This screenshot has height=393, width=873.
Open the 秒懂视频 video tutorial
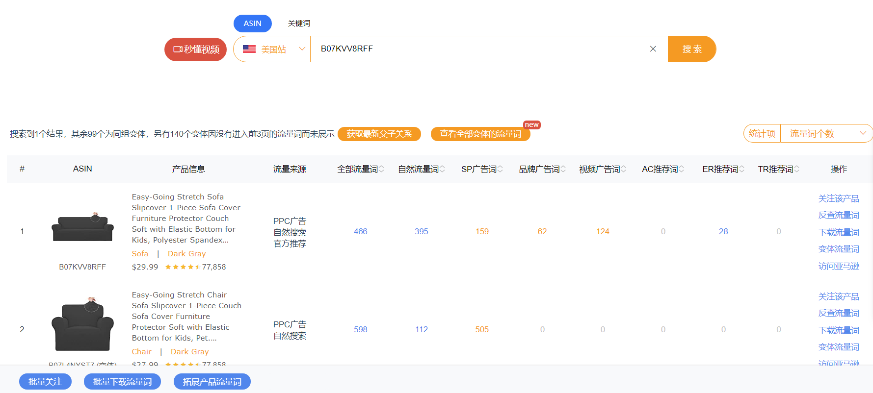pos(195,49)
